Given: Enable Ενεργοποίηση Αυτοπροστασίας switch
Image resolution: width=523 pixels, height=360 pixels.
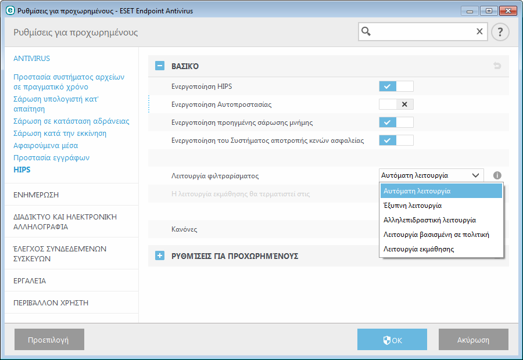Looking at the screenshot, I should click(x=396, y=105).
